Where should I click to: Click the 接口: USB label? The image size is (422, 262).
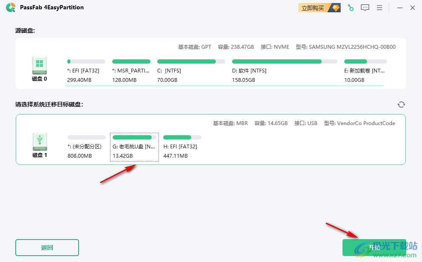click(x=306, y=123)
